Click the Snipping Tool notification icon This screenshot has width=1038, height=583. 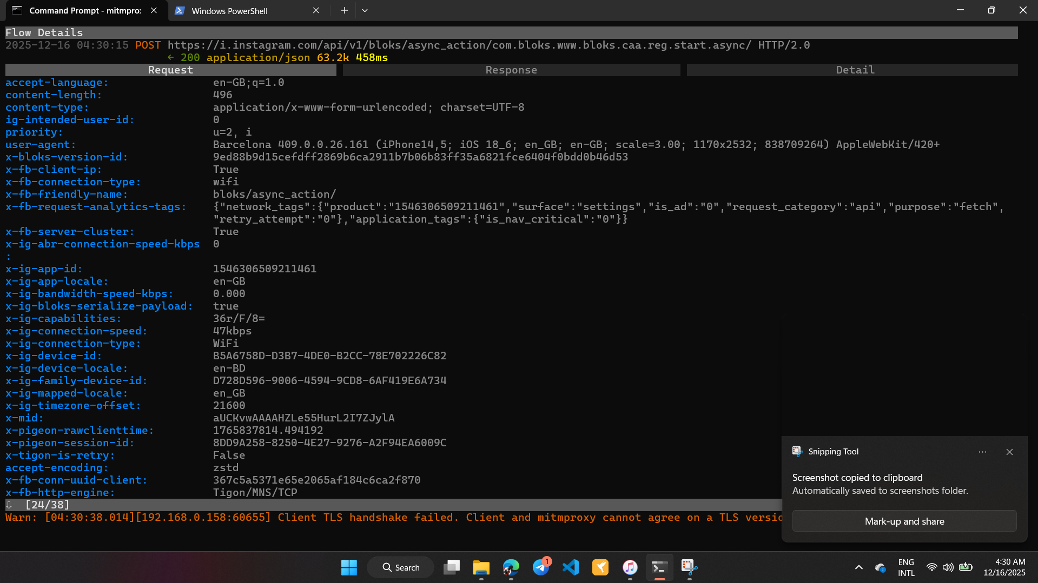point(797,451)
